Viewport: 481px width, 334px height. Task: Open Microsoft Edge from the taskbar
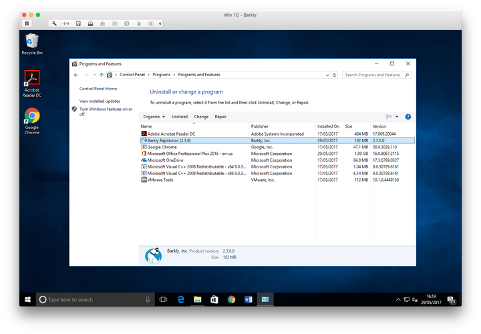click(x=180, y=300)
